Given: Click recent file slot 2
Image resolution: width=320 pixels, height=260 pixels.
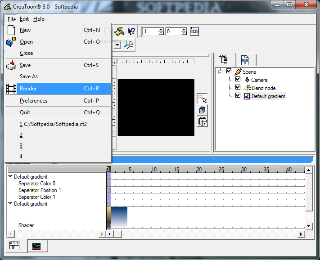Looking at the screenshot, I should pyautogui.click(x=58, y=135).
